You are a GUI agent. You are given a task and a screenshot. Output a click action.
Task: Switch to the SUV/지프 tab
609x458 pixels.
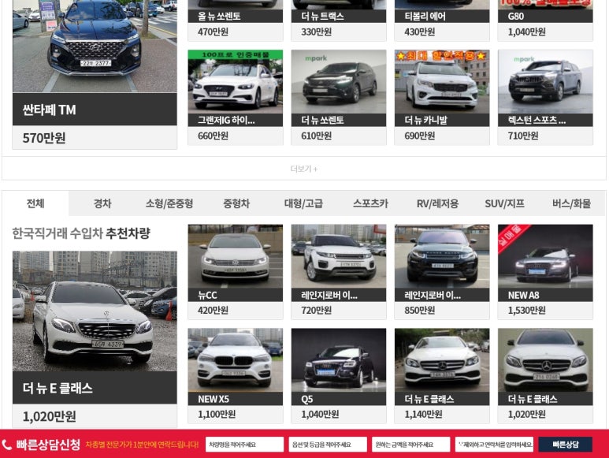coord(504,203)
